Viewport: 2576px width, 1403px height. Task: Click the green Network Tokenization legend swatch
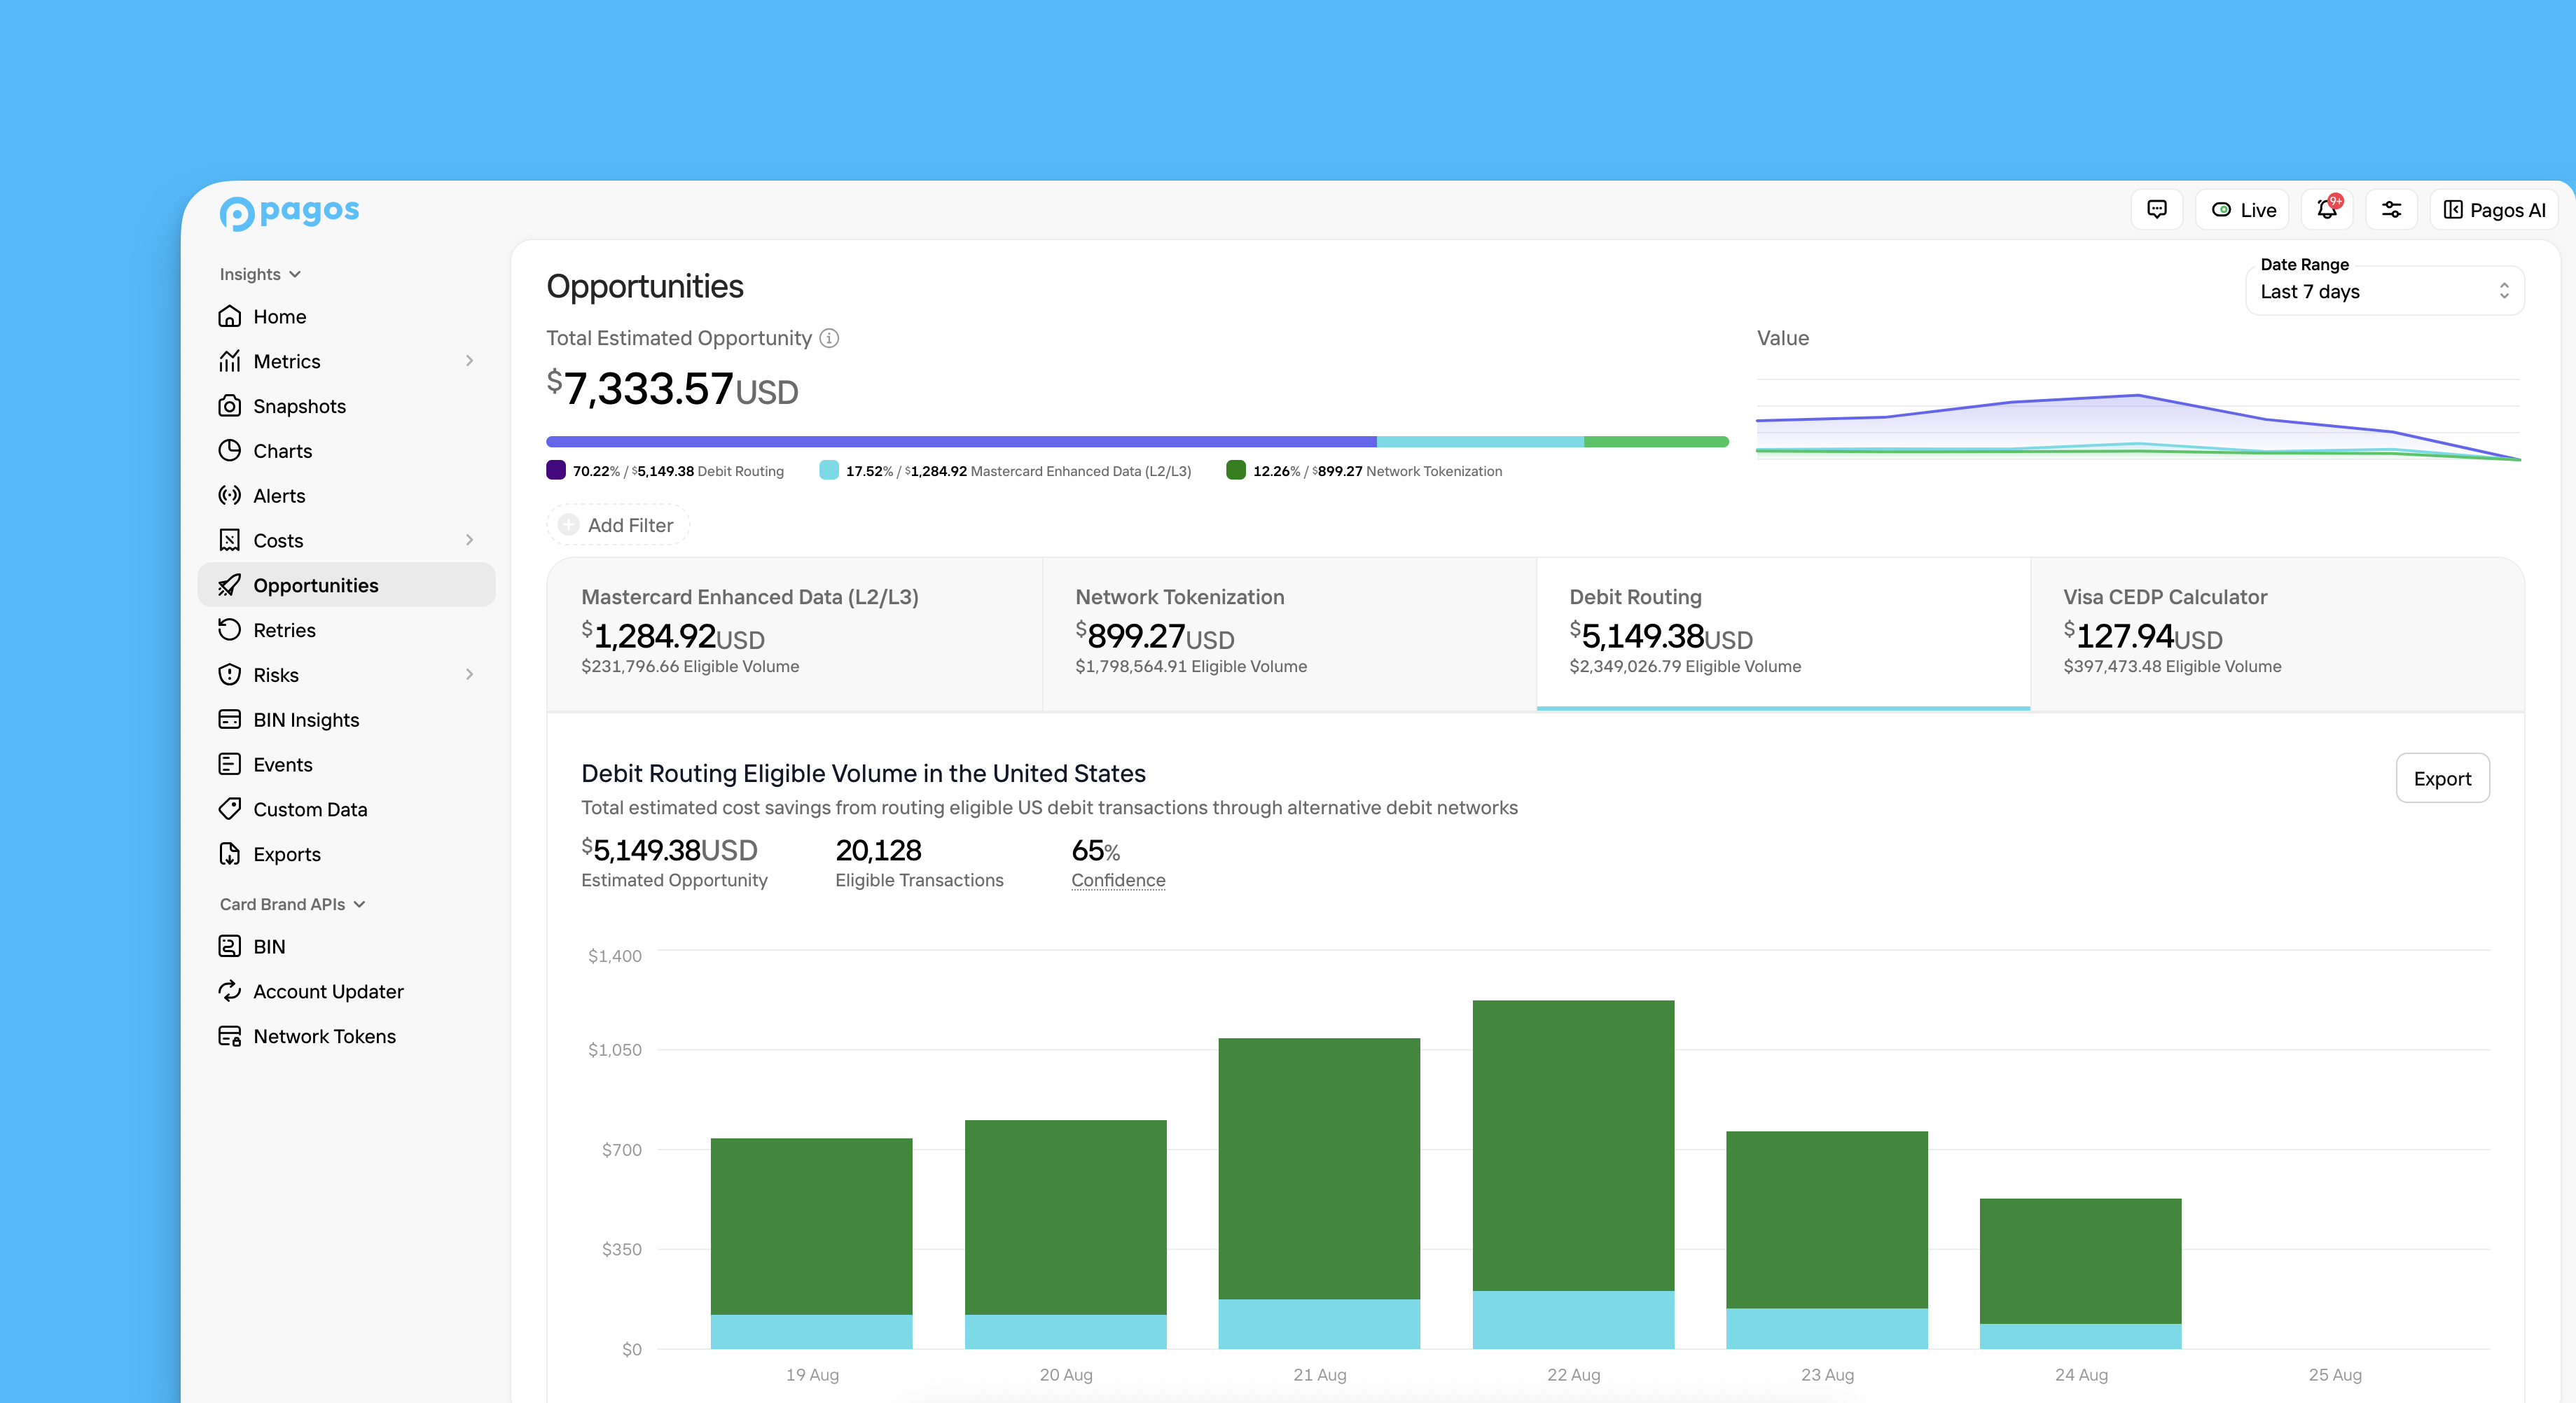[x=1236, y=470]
